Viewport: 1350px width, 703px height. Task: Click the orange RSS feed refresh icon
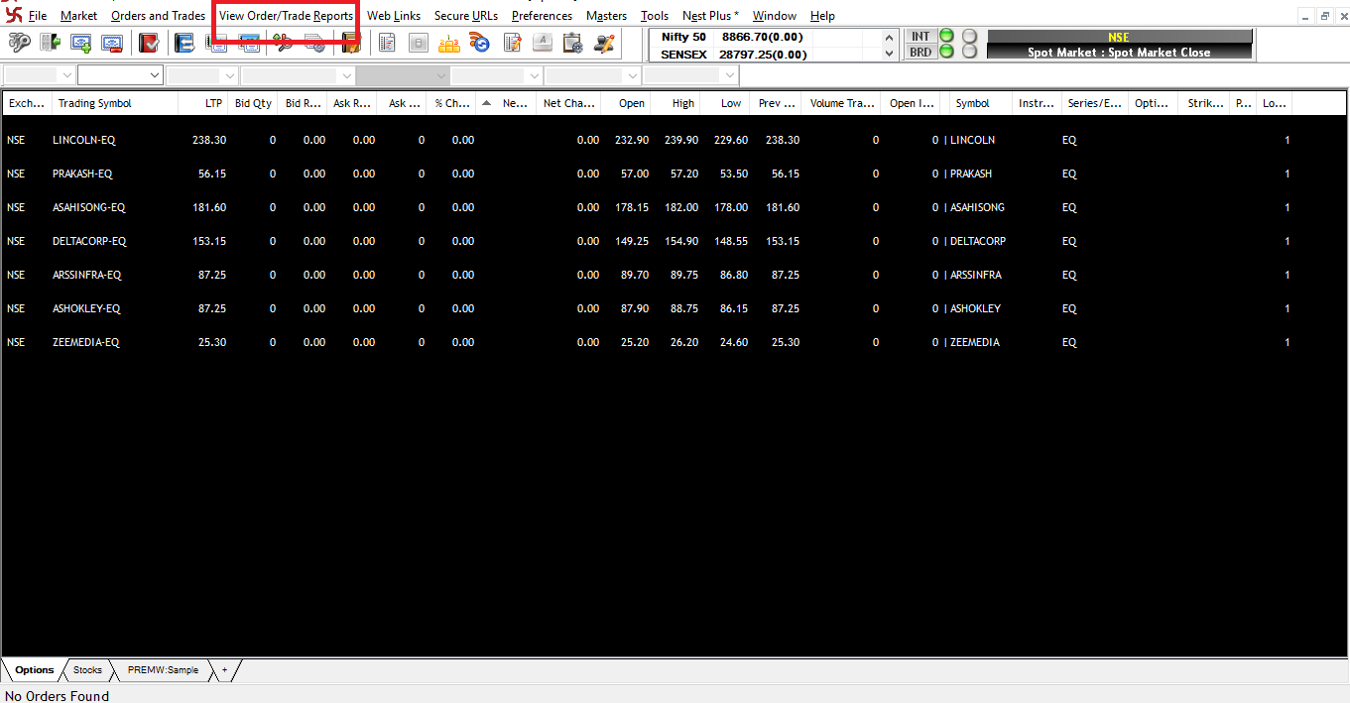click(480, 43)
